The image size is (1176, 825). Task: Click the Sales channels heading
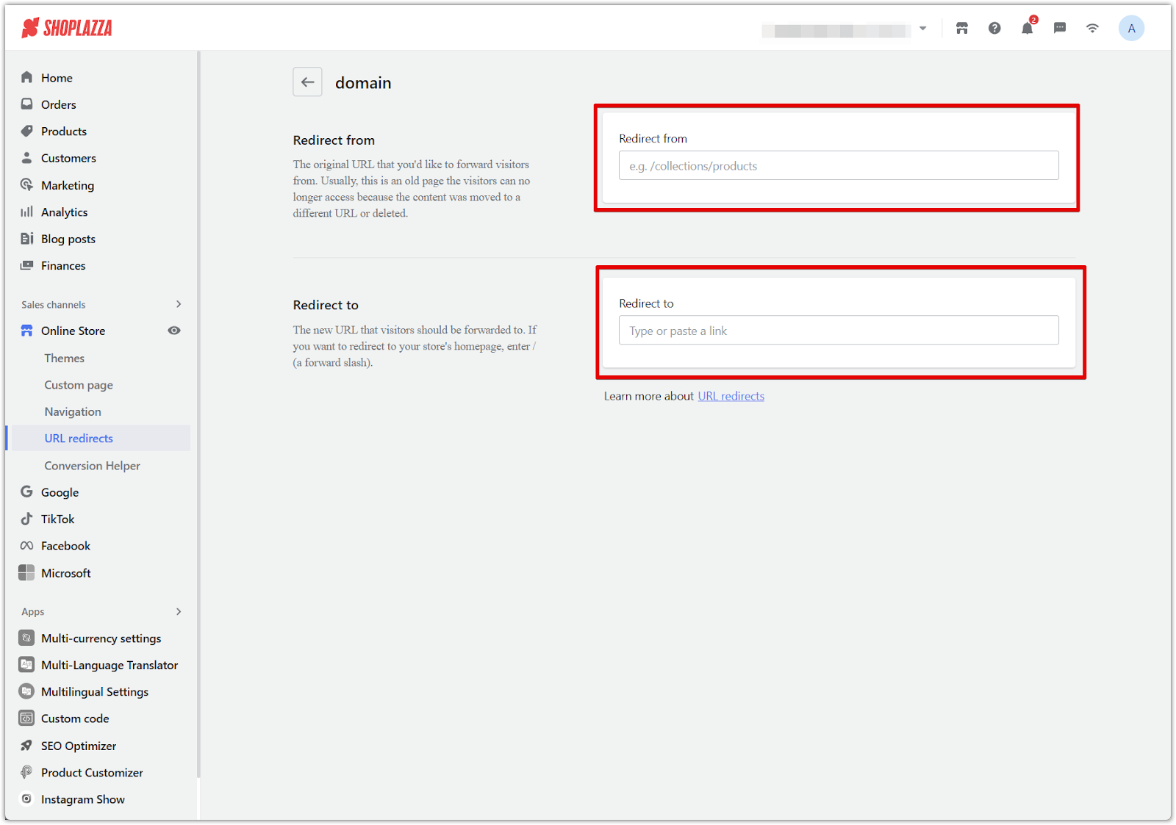click(53, 305)
